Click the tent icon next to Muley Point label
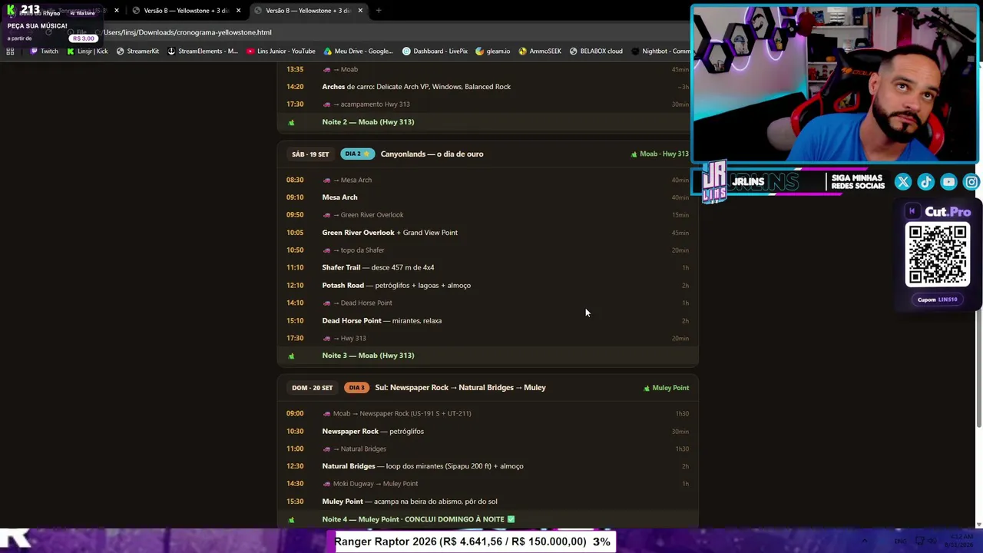The width and height of the screenshot is (983, 553). [x=647, y=388]
